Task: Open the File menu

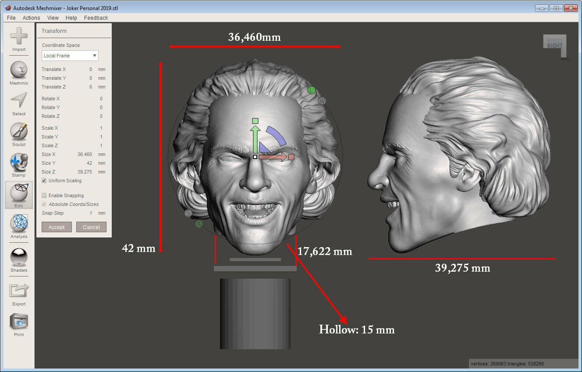Action: [x=11, y=18]
